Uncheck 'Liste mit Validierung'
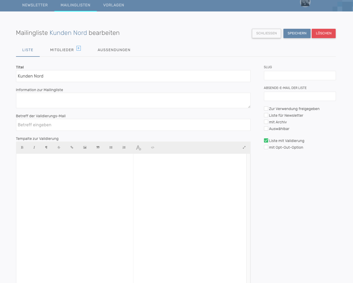 pos(266,141)
